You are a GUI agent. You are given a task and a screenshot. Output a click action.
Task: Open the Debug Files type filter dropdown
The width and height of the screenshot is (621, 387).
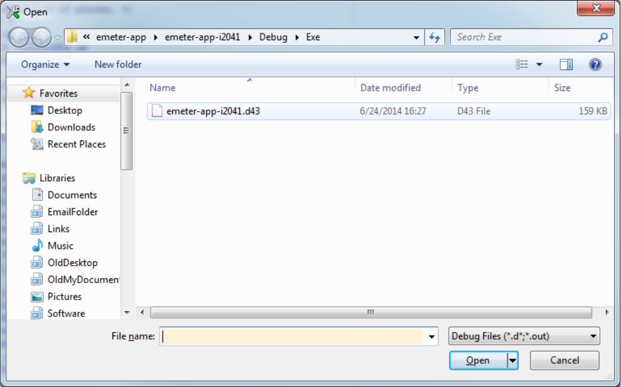(524, 337)
